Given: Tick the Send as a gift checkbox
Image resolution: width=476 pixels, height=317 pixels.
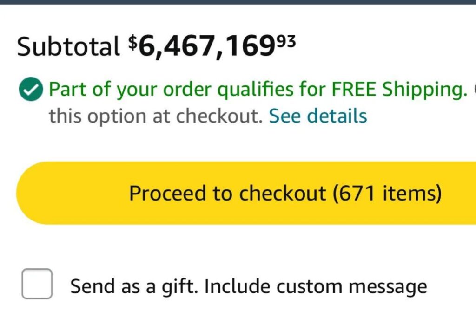Looking at the screenshot, I should pos(37,284).
